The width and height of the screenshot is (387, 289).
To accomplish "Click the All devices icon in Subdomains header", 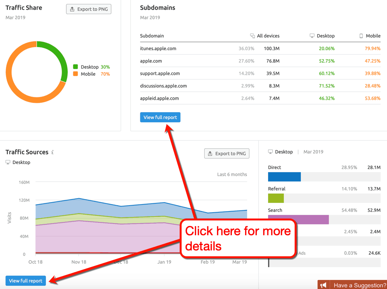I will [252, 35].
